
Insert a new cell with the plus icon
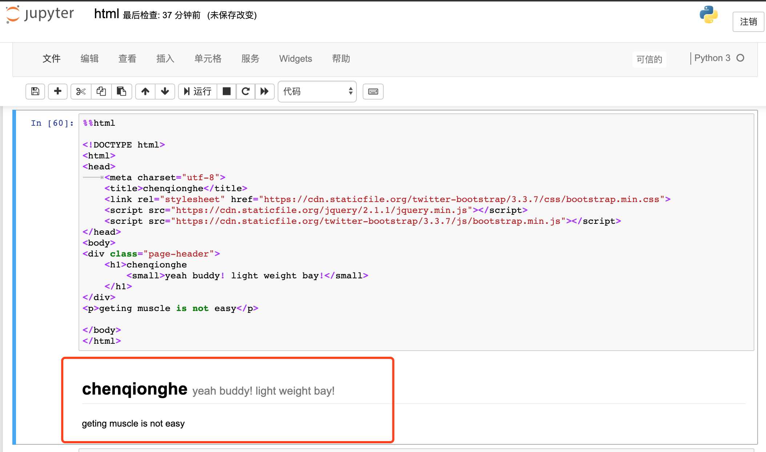(x=57, y=91)
